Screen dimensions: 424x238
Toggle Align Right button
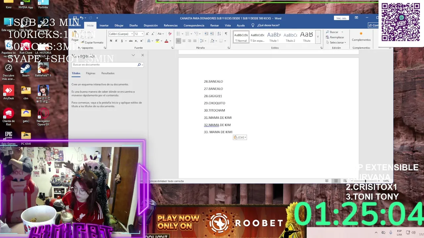[x=189, y=41]
